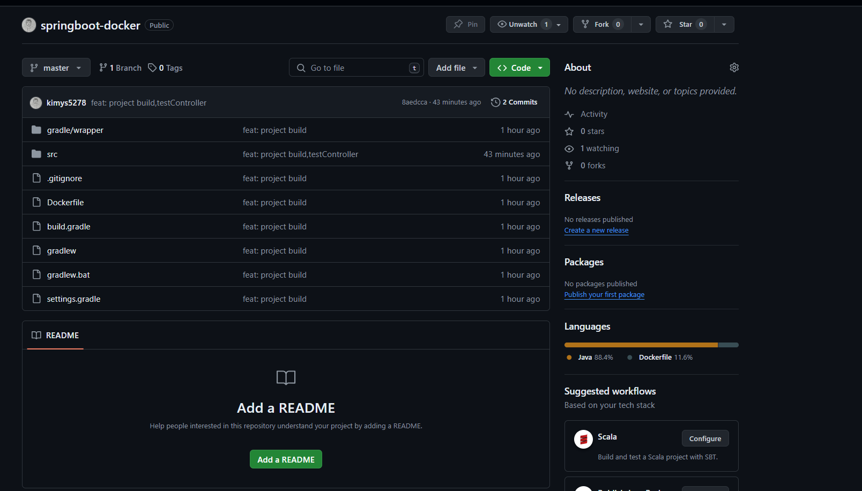The width and height of the screenshot is (862, 491).
Task: Open the Dockerfile file name
Action: pyautogui.click(x=65, y=203)
